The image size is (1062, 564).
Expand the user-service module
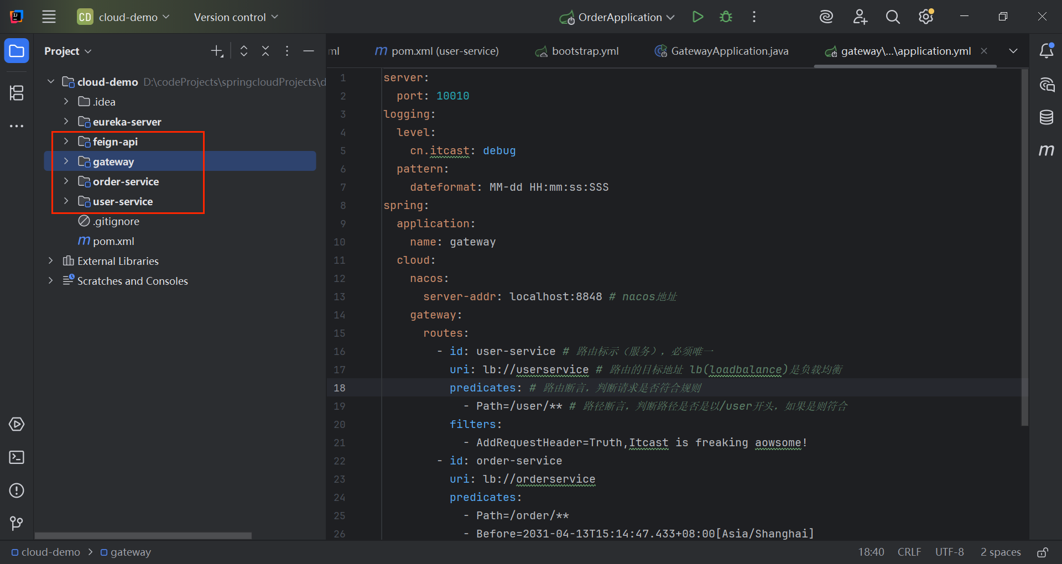click(66, 201)
